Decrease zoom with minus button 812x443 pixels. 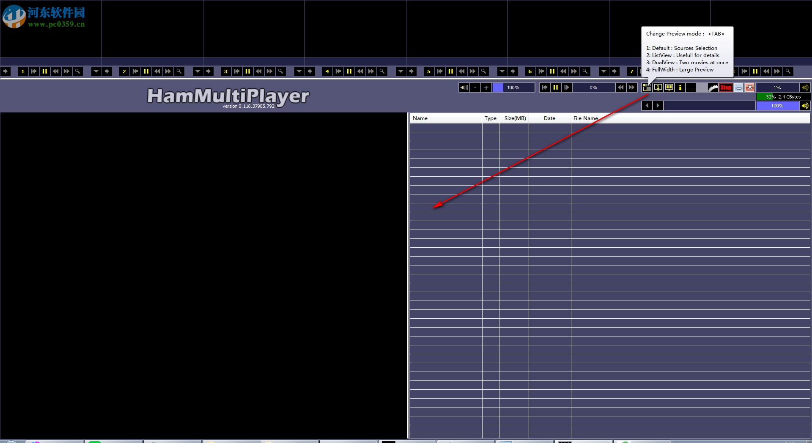(475, 88)
